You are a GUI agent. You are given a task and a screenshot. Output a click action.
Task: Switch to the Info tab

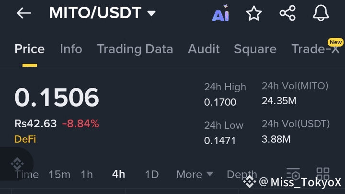71,49
